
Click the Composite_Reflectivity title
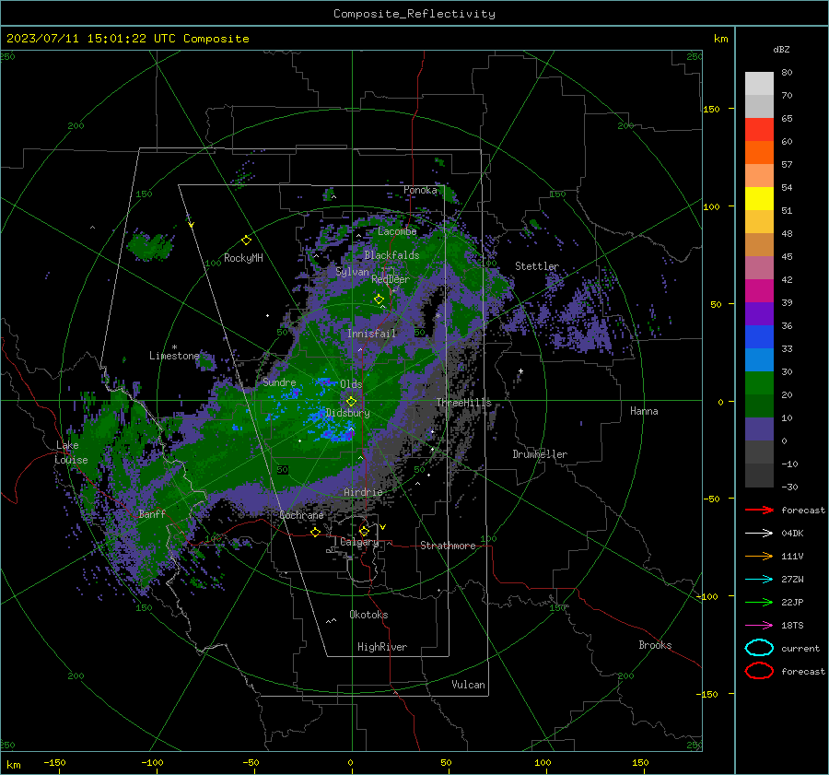[414, 14]
